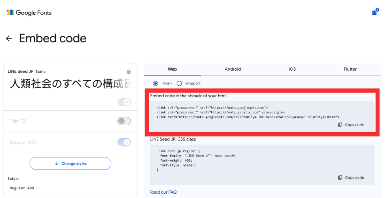Toggle the Thin 100 style switch
Image resolution: width=389 pixels, height=198 pixels.
(x=124, y=121)
